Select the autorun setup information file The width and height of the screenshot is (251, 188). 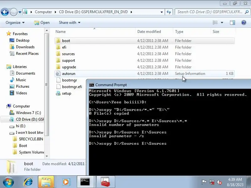pos(145,74)
